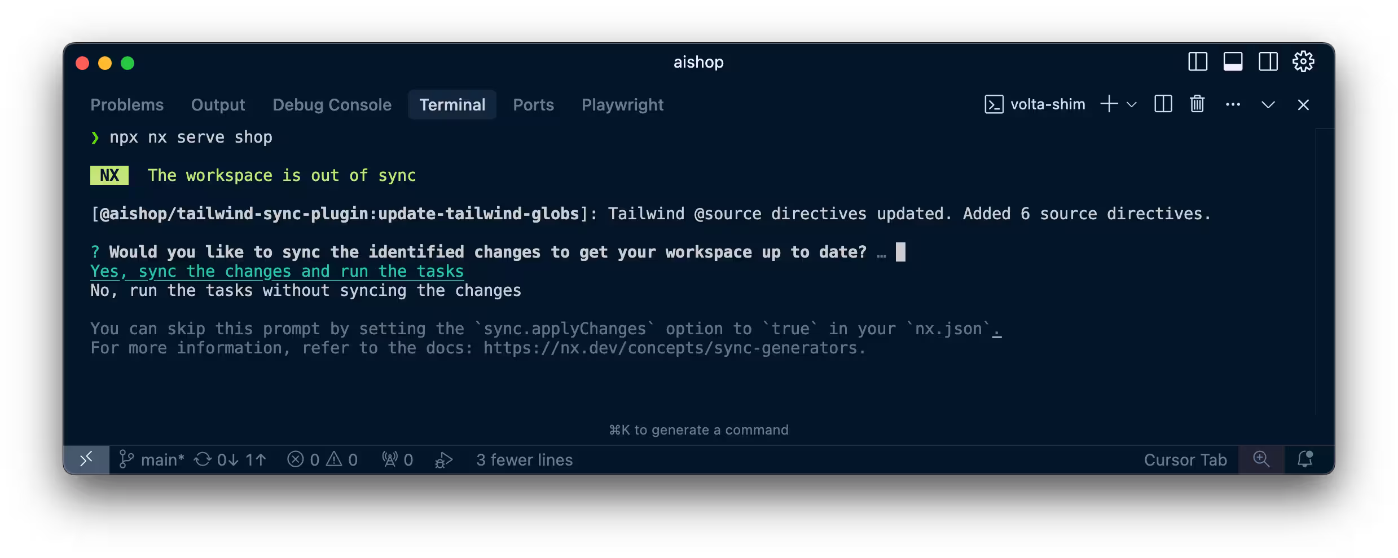Select 'Yes, sync the changes and run the tasks'

point(277,271)
